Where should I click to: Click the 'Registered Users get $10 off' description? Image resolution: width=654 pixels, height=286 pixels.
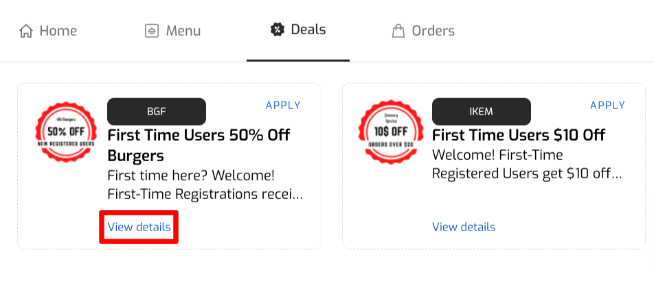[527, 165]
